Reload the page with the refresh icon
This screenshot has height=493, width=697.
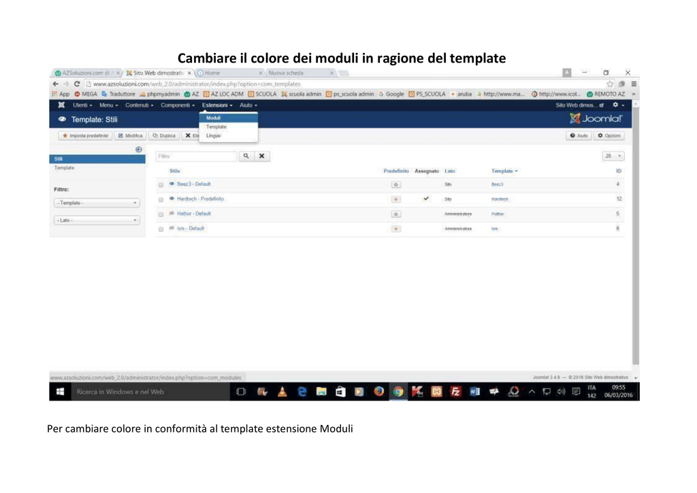coord(76,84)
